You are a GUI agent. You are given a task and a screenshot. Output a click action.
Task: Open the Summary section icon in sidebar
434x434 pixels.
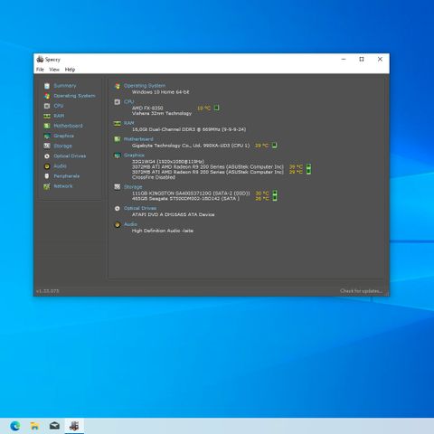coord(47,86)
